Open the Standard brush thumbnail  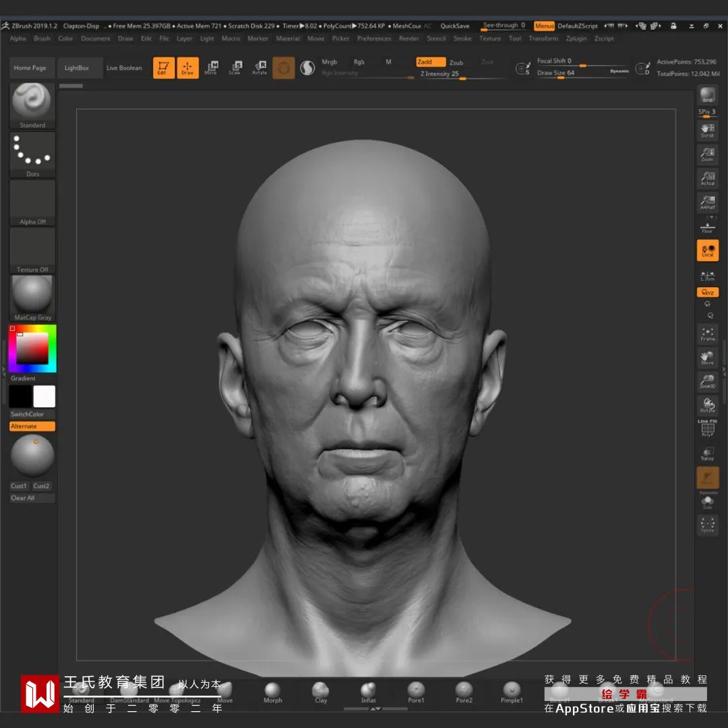coord(32,105)
